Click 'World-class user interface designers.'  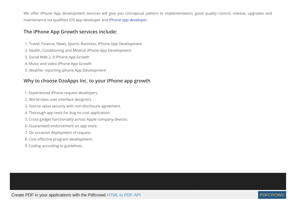click(x=60, y=99)
